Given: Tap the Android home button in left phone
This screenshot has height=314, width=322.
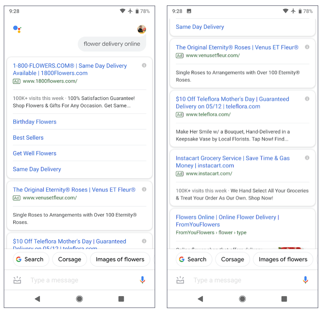Looking at the screenshot, I should pyautogui.click(x=80, y=299).
